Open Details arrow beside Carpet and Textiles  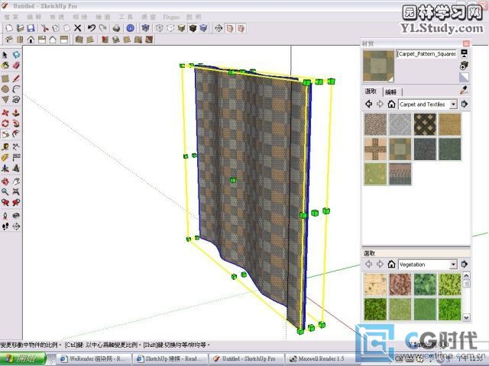[465, 104]
